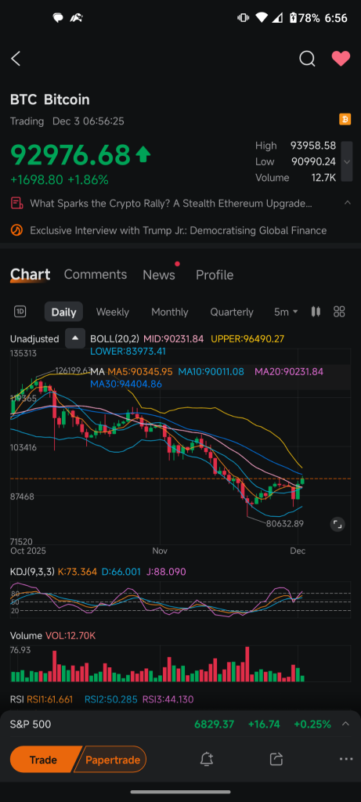Tap the candlestick chart style icon
Screen dimensions: 361x802
(x=316, y=312)
